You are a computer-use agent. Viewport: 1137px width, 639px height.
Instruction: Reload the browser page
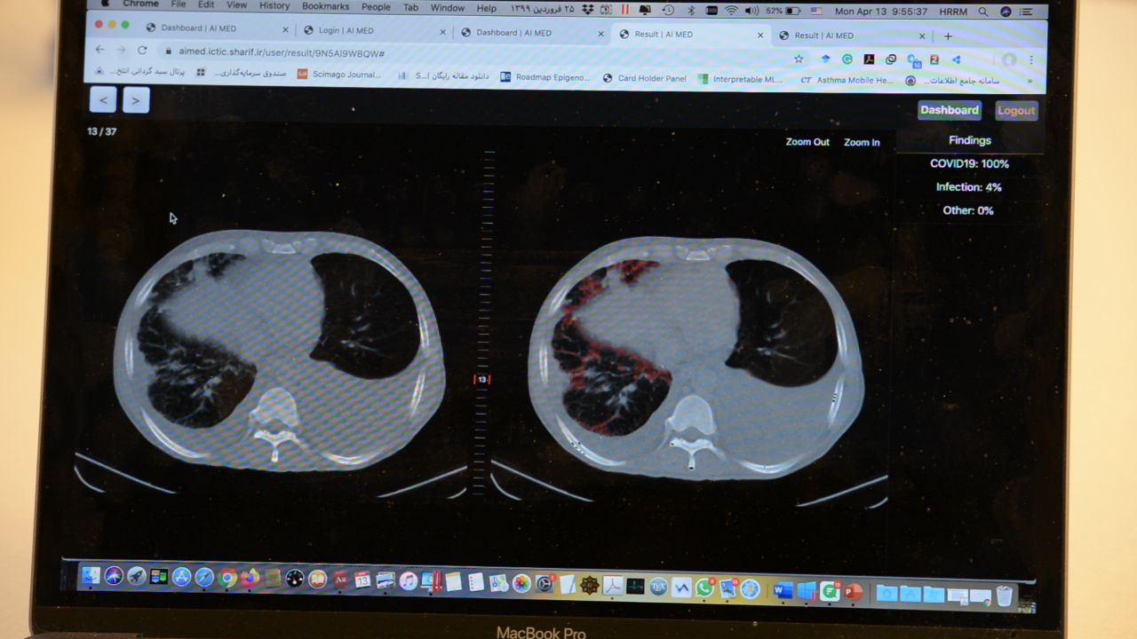point(142,51)
